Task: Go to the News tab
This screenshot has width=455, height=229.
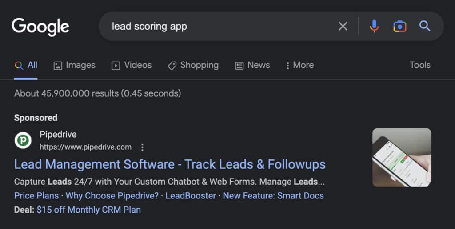Action: pos(252,65)
